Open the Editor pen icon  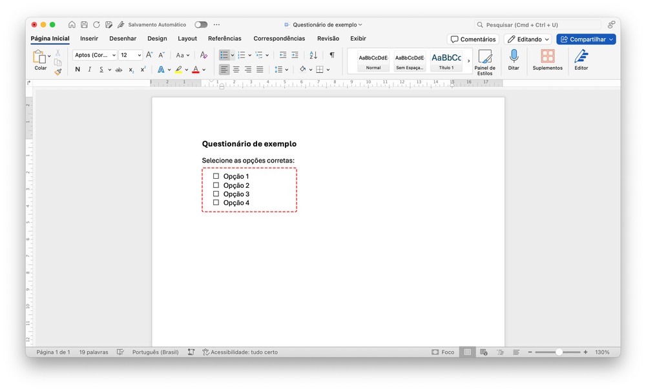(581, 57)
